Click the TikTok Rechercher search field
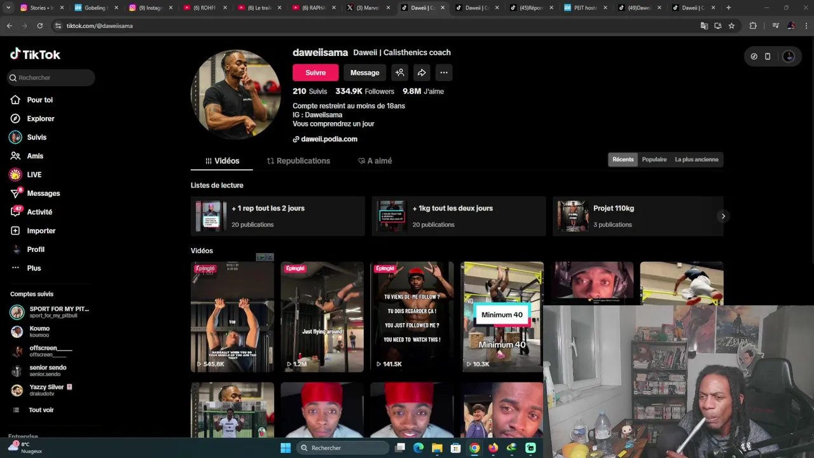 pos(51,78)
